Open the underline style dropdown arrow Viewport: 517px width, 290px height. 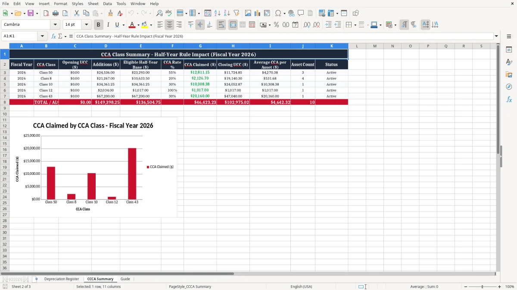(x=123, y=25)
